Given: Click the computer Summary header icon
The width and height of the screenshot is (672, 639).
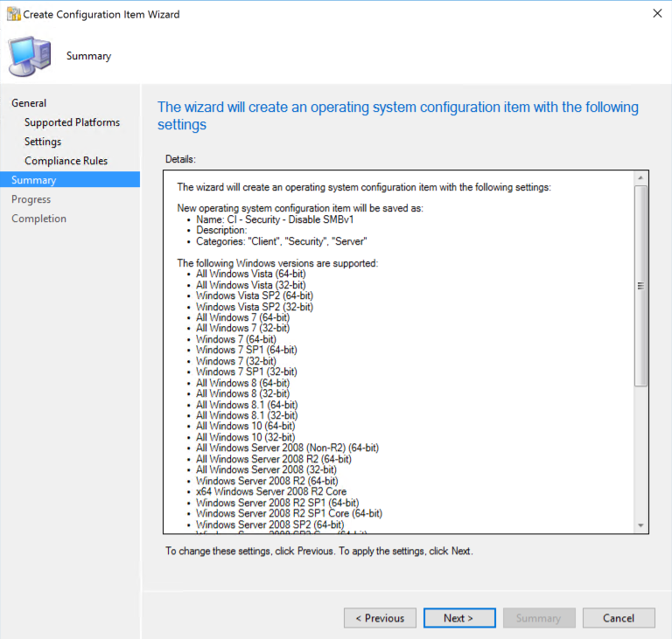Looking at the screenshot, I should coord(30,57).
